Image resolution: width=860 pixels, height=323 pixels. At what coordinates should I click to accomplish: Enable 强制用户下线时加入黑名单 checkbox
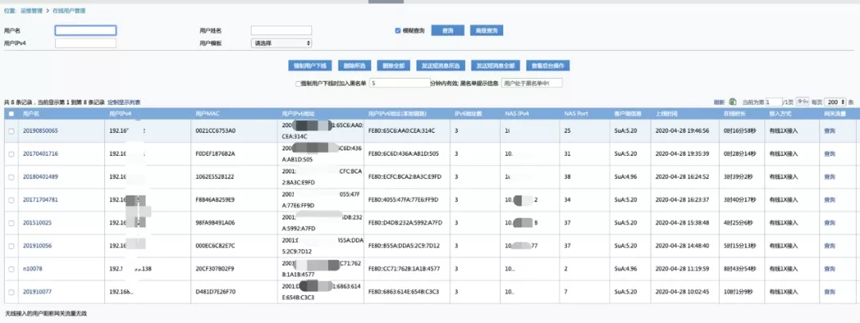(298, 83)
